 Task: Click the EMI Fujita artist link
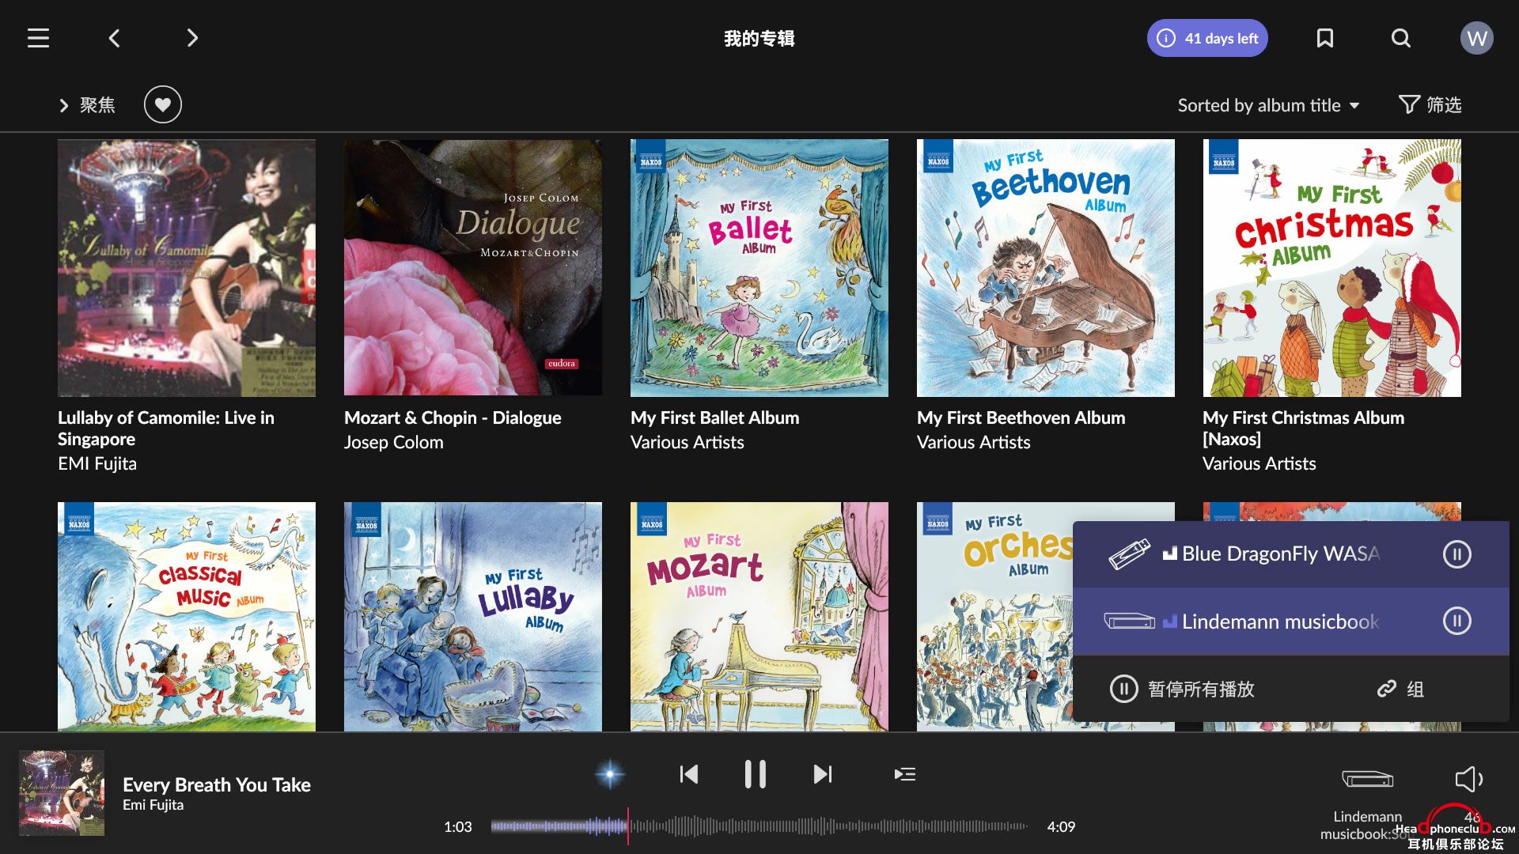[97, 464]
